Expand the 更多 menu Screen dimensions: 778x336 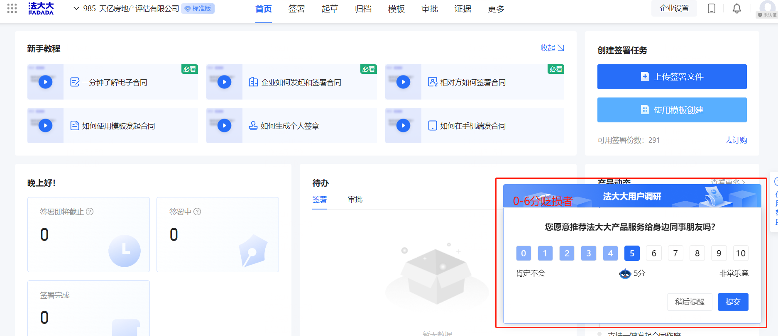click(496, 9)
